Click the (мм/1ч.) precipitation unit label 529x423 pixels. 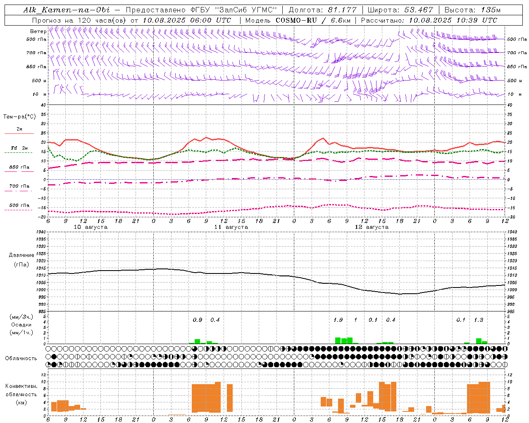(21, 333)
